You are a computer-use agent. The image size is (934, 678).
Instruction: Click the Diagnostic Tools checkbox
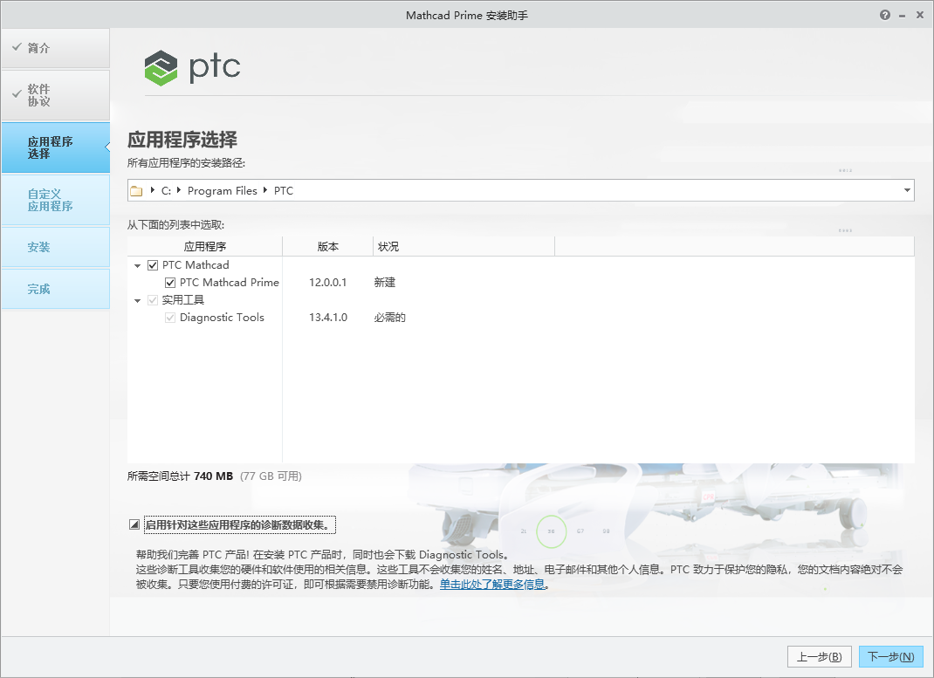[170, 318]
